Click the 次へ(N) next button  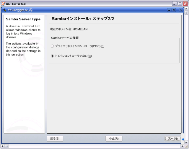173,139
